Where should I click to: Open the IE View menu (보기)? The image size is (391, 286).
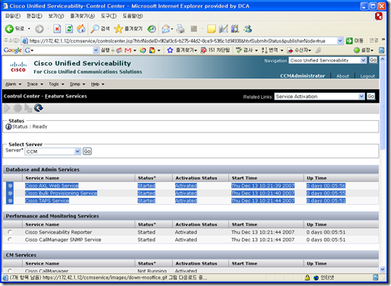coord(56,16)
